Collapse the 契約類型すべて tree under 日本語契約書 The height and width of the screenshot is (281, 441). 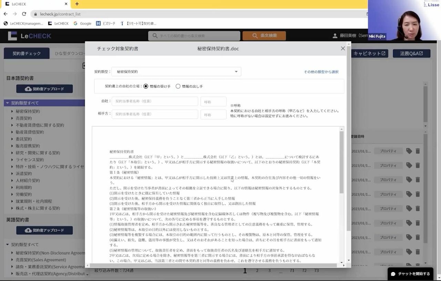tap(7, 103)
